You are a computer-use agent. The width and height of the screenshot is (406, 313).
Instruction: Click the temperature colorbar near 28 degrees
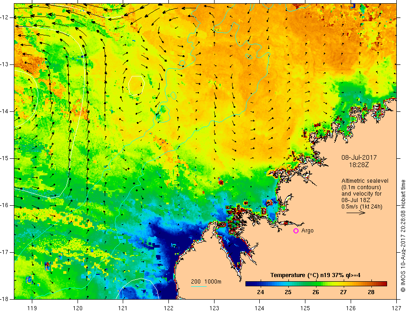point(371,284)
